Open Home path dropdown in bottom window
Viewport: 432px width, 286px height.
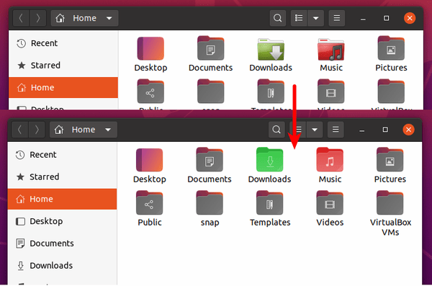coord(84,130)
